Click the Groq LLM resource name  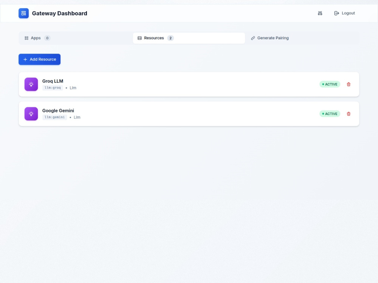[x=53, y=81]
